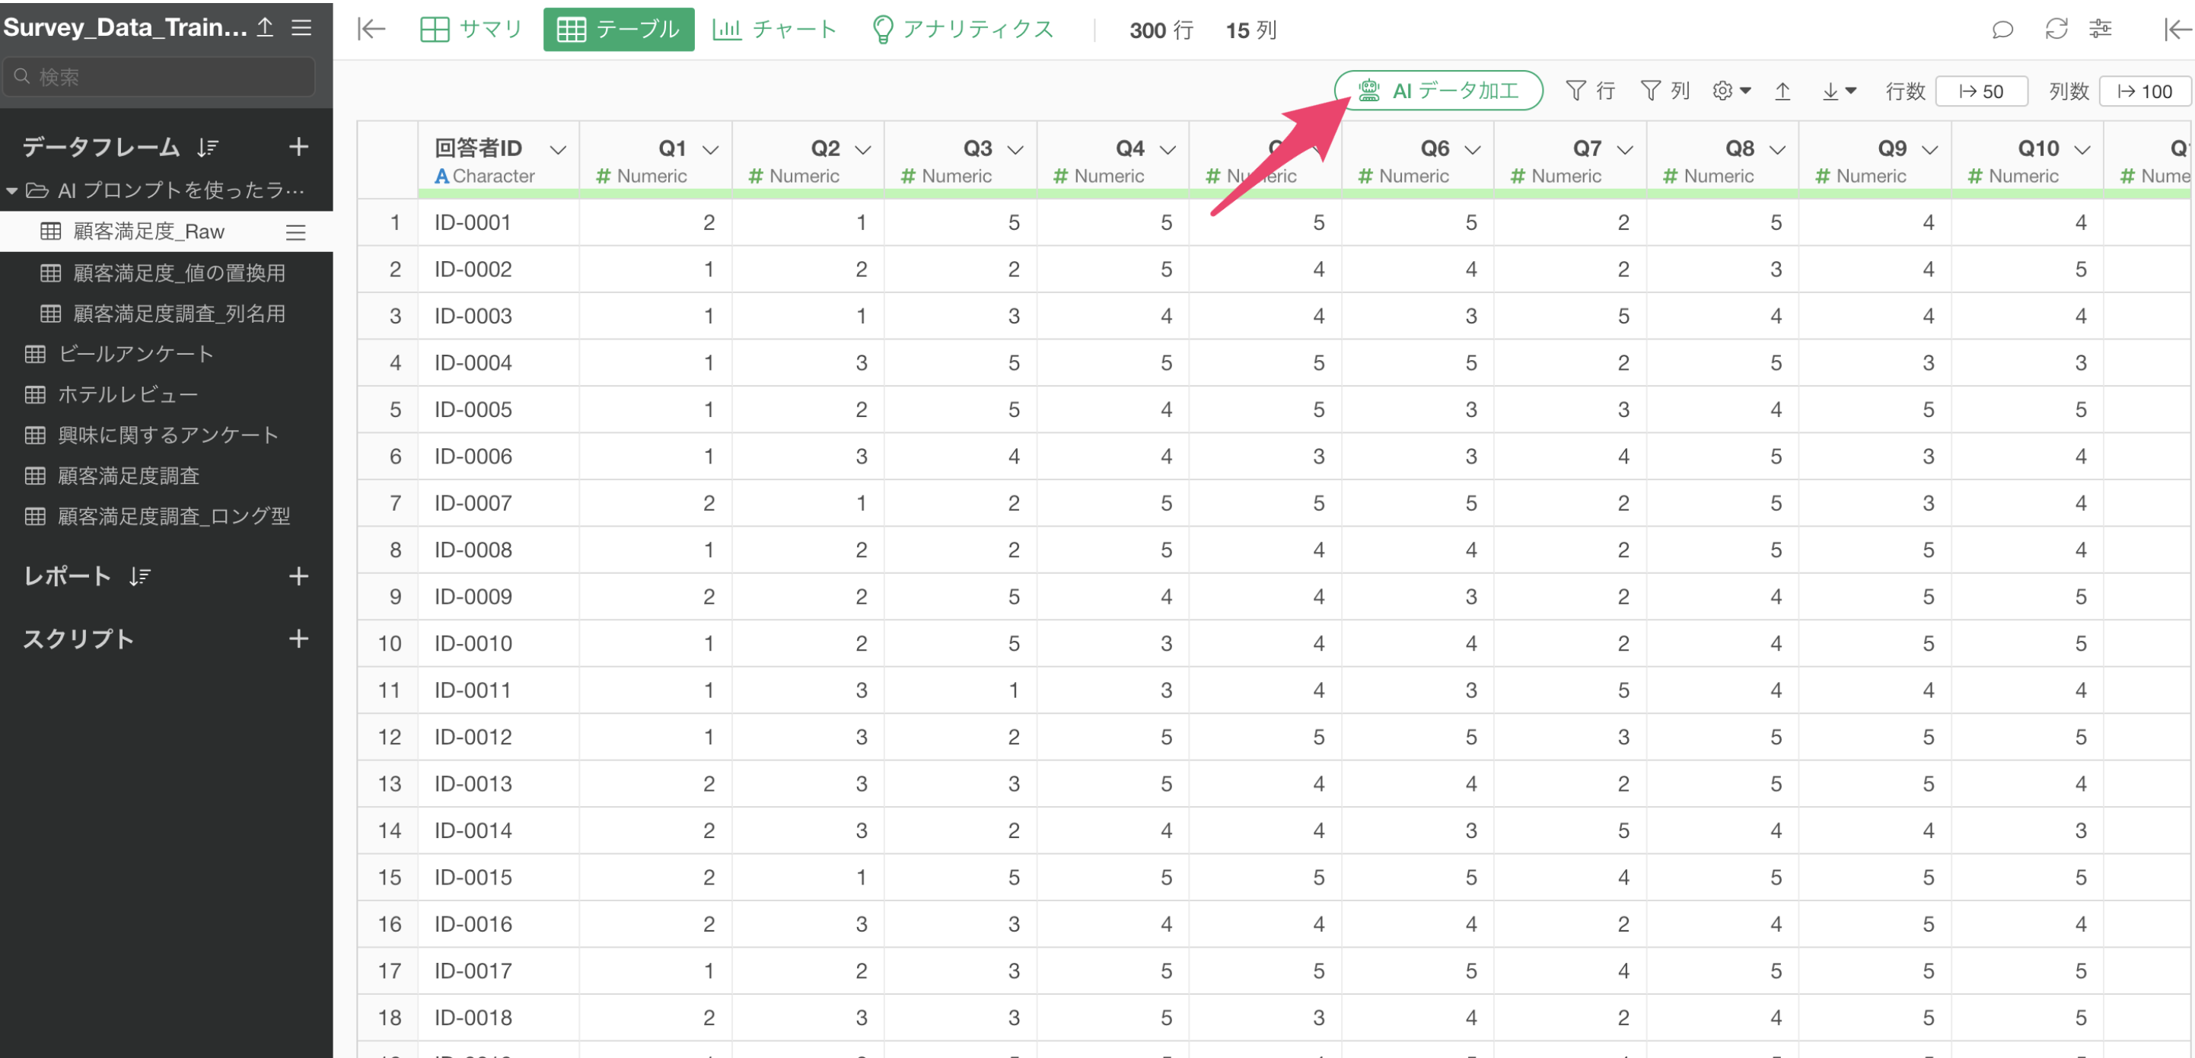Sort data frames list icon
The height and width of the screenshot is (1058, 2195).
point(207,148)
